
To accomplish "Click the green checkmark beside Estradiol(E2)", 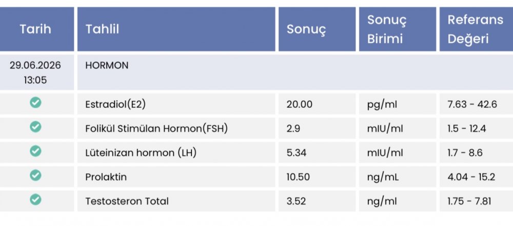I will click(35, 103).
